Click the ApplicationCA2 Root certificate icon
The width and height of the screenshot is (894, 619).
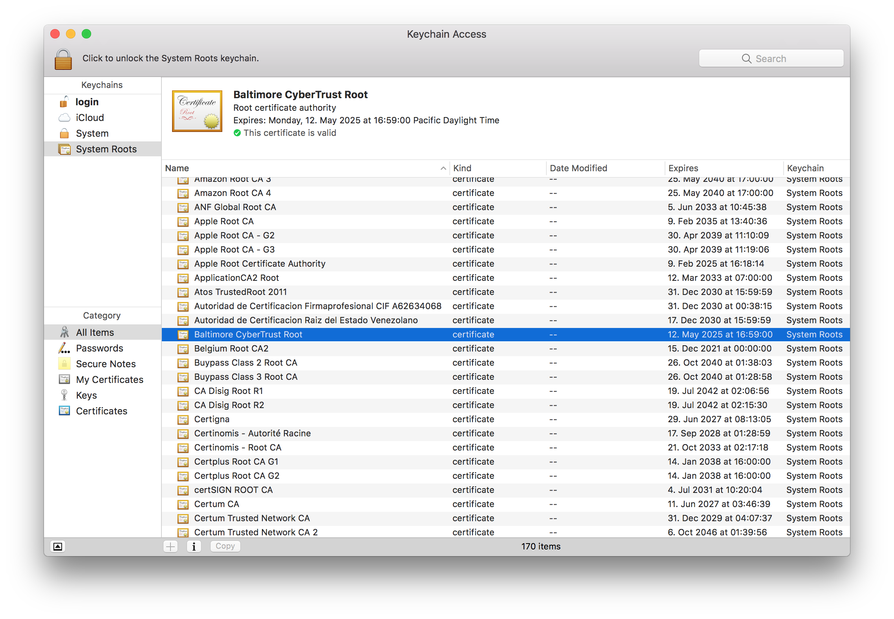[x=183, y=278]
